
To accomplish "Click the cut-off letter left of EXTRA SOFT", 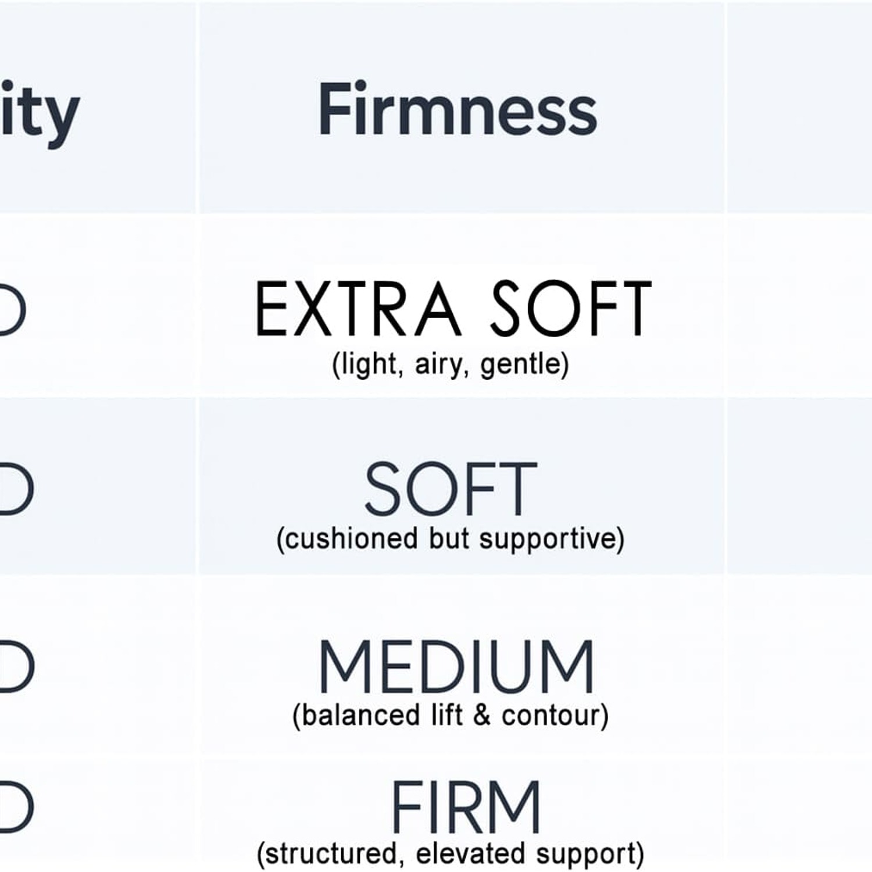I will pos(13,310).
